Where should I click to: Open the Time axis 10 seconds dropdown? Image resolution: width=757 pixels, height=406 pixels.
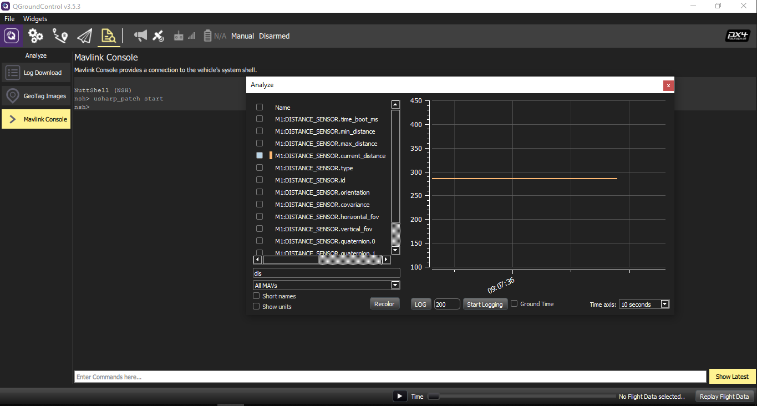(644, 304)
